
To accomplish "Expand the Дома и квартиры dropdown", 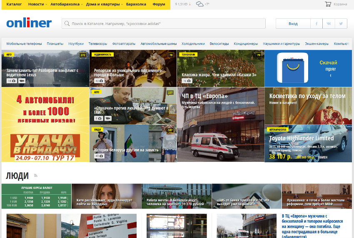I will click(104, 4).
